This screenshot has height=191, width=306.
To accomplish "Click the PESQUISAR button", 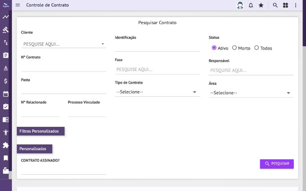I will [x=277, y=164].
